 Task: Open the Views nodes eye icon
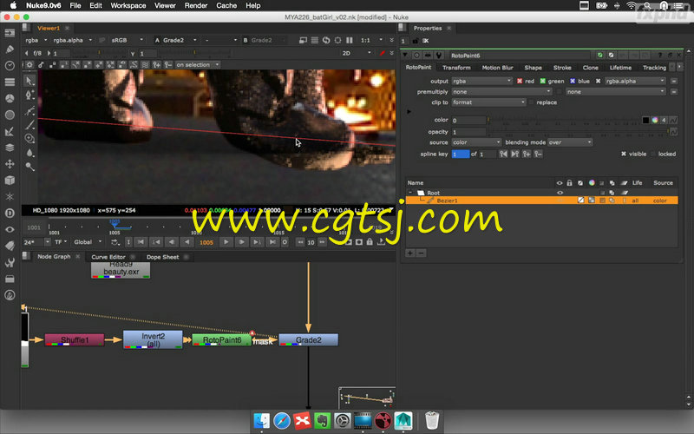pos(10,229)
